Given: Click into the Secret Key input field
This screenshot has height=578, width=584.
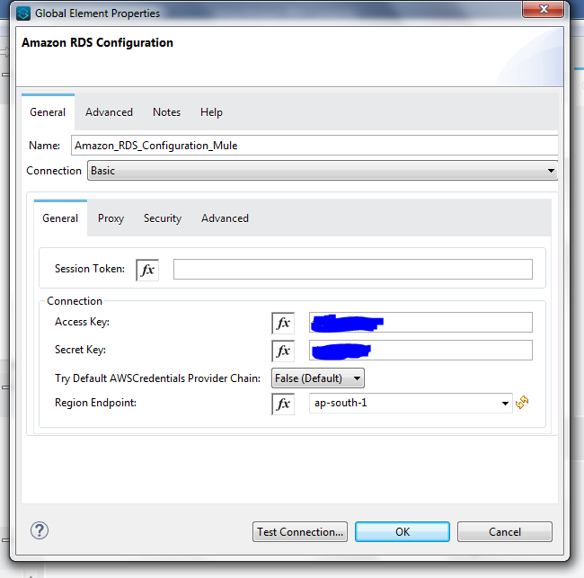Looking at the screenshot, I should (420, 350).
